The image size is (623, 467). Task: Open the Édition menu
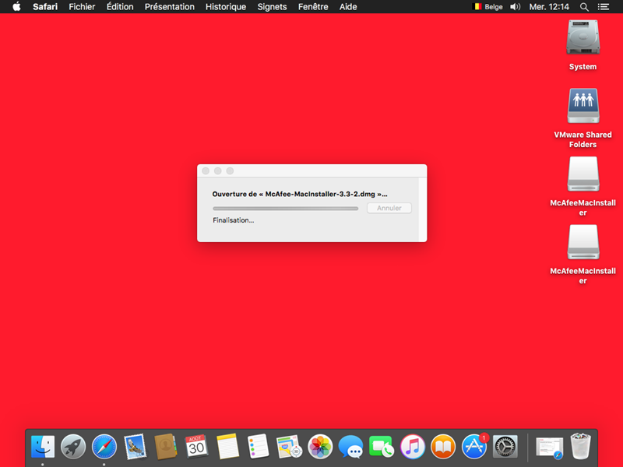pyautogui.click(x=120, y=7)
